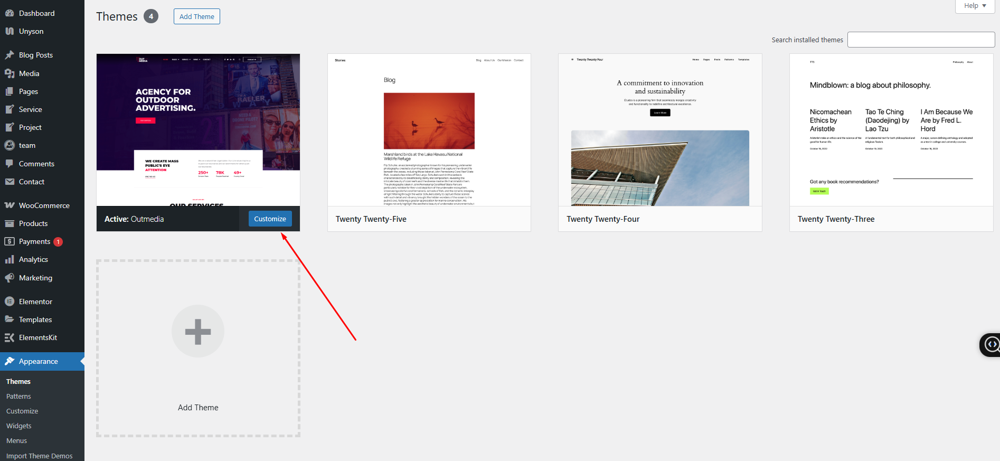Viewport: 1000px width, 461px height.
Task: Click the Comments speech bubble icon
Action: coord(10,164)
